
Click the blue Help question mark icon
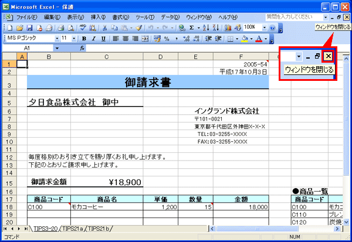(272, 28)
